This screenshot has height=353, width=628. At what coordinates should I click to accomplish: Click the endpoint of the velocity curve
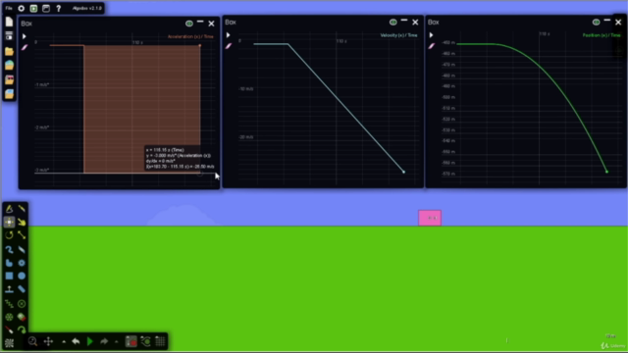pyautogui.click(x=403, y=173)
